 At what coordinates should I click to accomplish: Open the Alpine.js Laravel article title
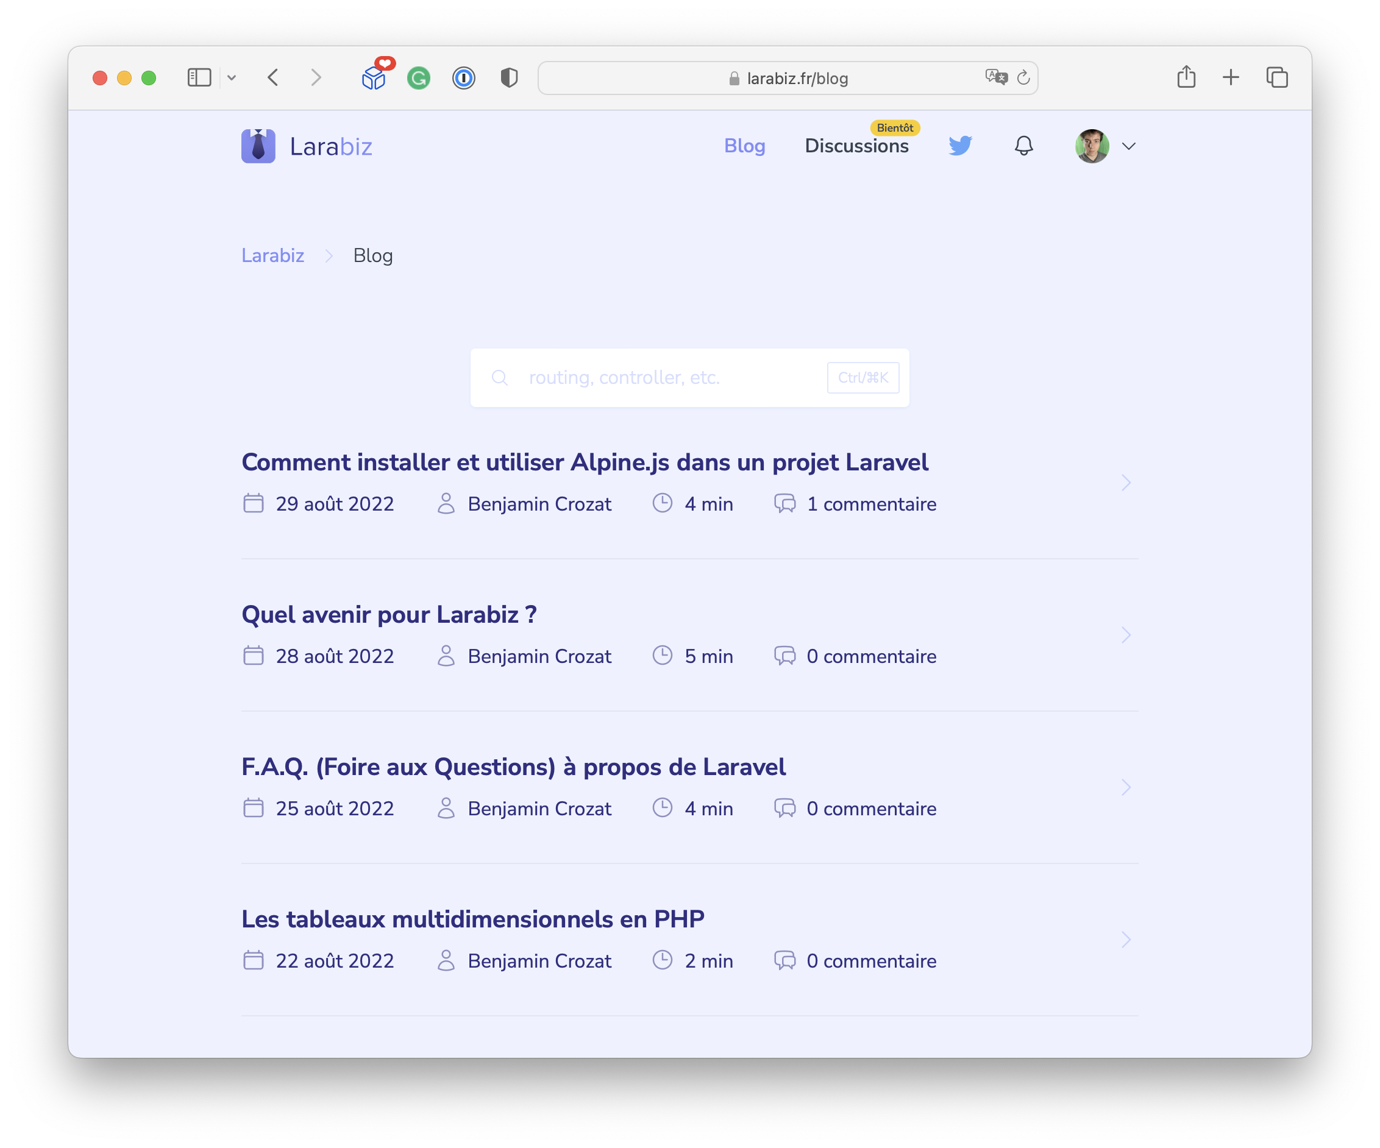pos(585,462)
